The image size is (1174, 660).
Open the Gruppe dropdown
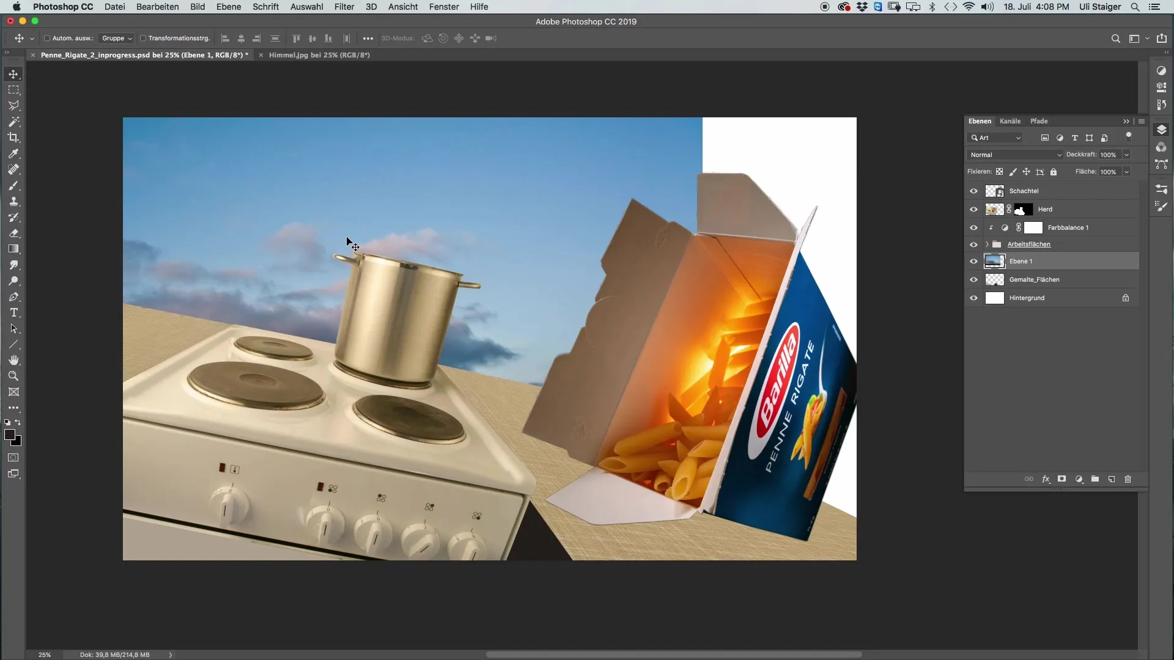coord(116,38)
